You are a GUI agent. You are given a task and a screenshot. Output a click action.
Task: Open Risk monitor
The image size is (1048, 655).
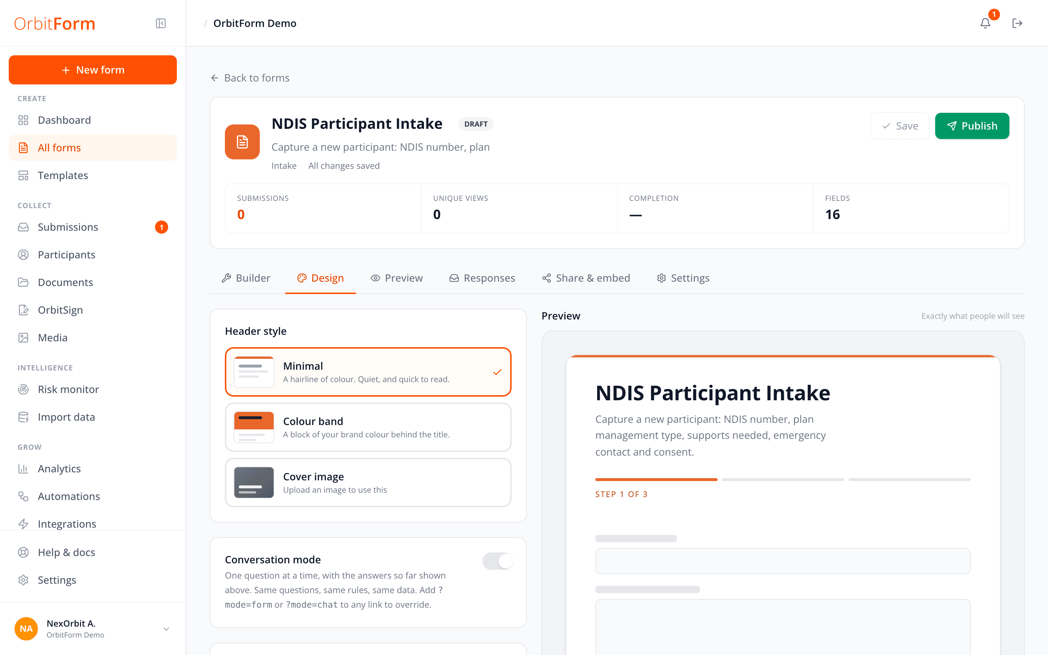pyautogui.click(x=93, y=389)
